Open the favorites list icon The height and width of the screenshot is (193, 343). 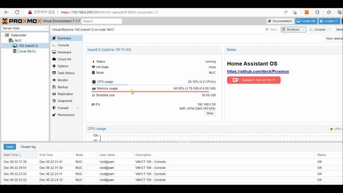click(329, 12)
